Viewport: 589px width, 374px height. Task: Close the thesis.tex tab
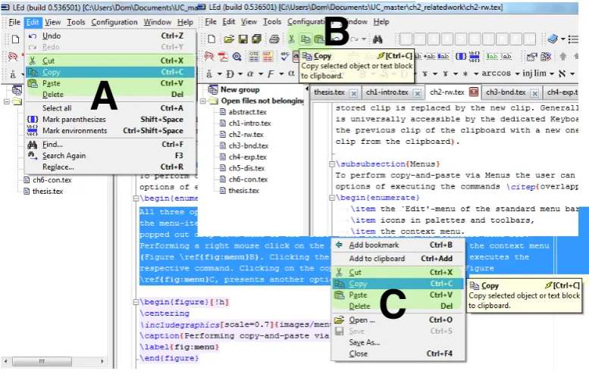point(353,93)
